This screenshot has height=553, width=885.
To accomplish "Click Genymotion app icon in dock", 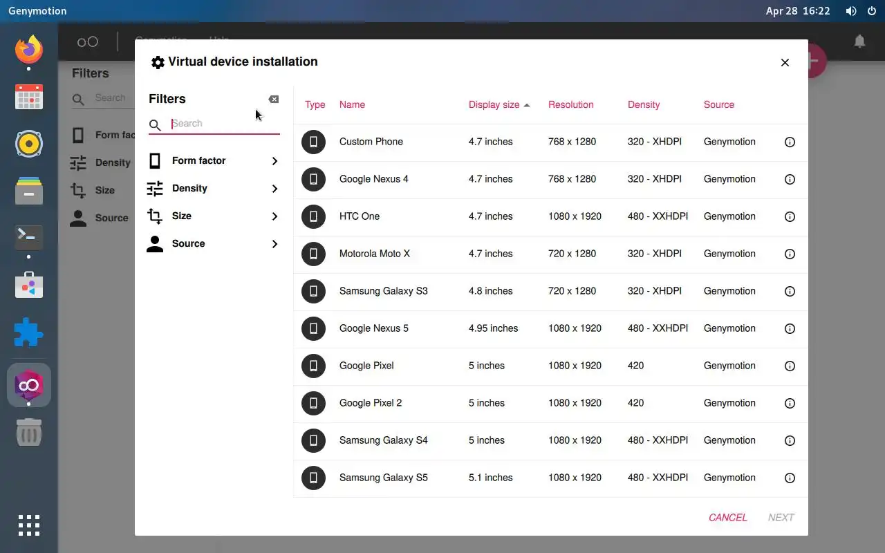I will click(29, 385).
